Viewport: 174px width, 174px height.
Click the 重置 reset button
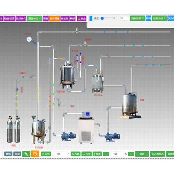pyautogui.click(x=142, y=154)
